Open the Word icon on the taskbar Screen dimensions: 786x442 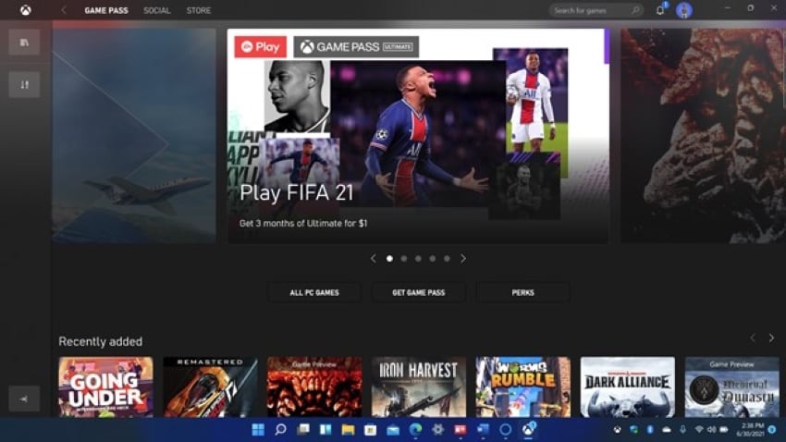[483, 429]
